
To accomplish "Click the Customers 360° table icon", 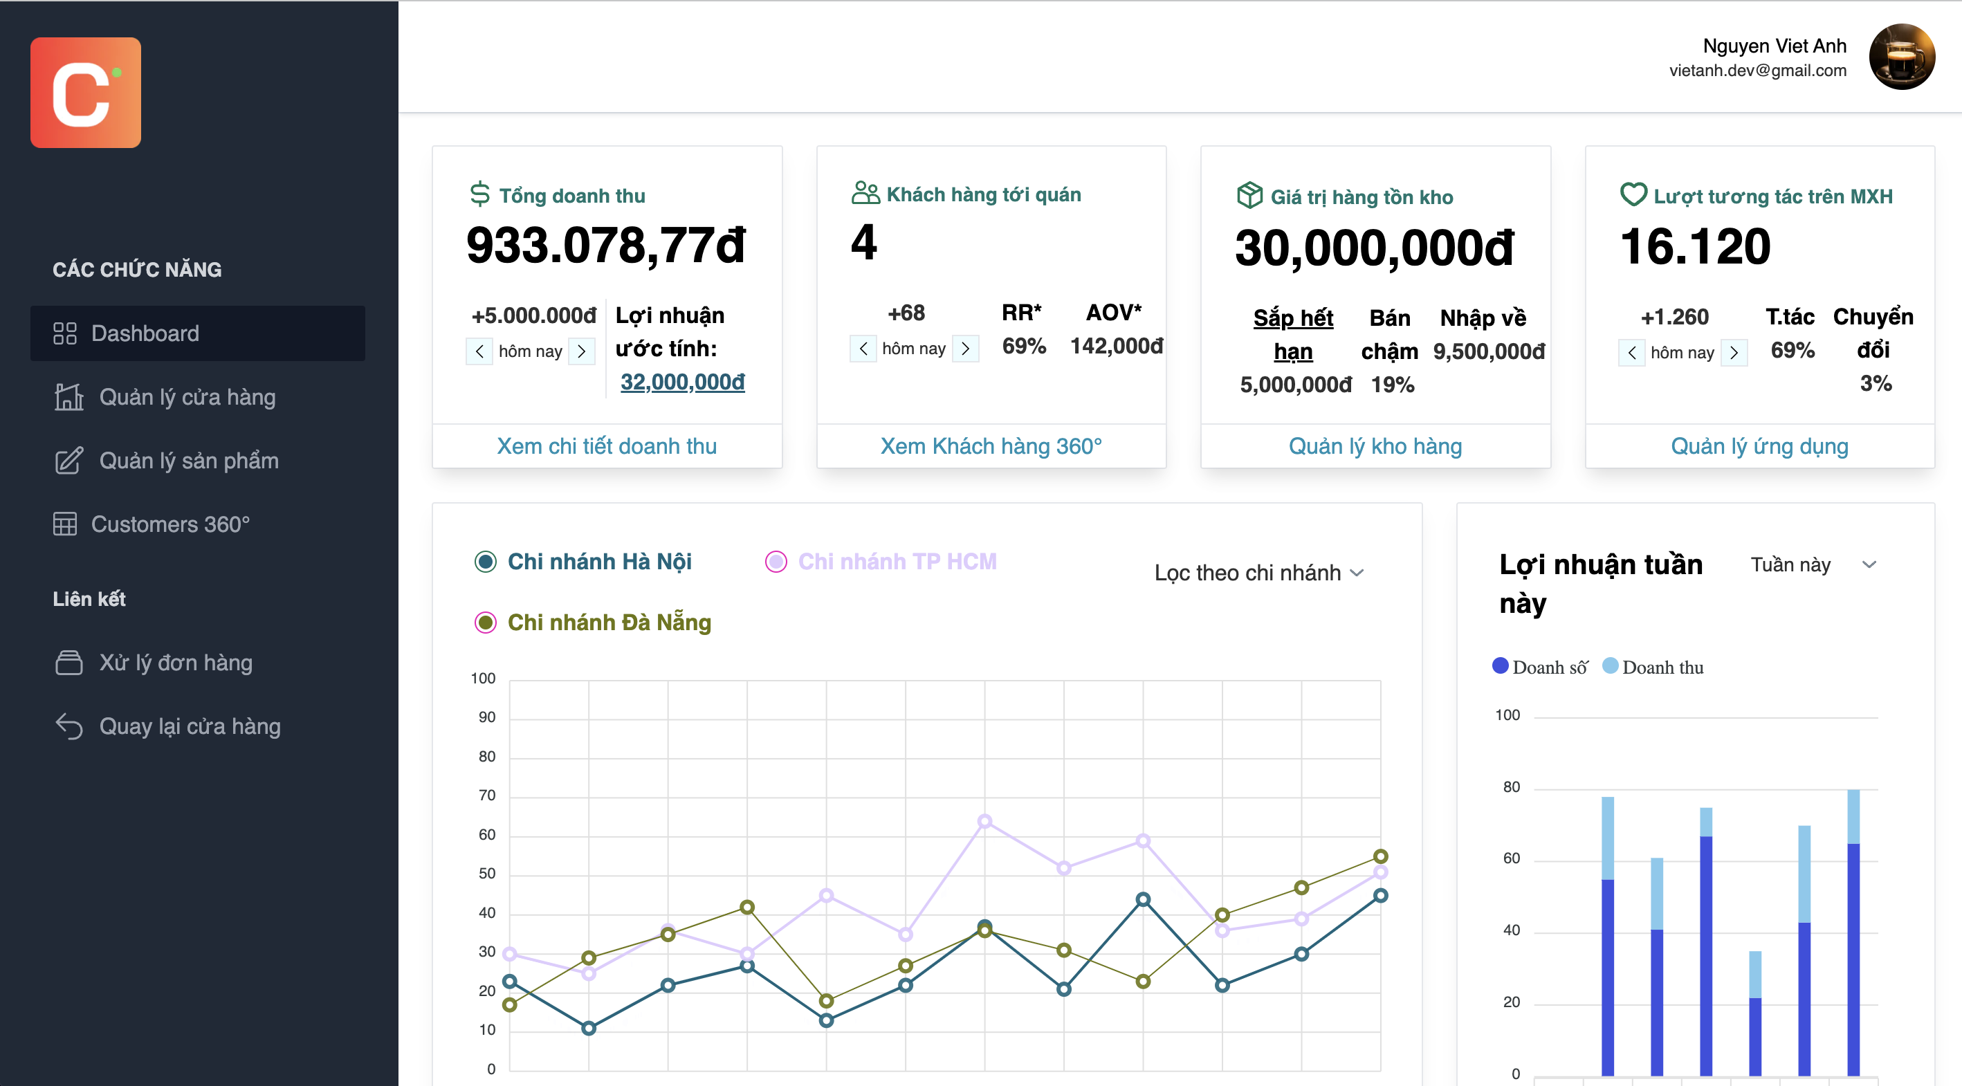I will pos(65,524).
